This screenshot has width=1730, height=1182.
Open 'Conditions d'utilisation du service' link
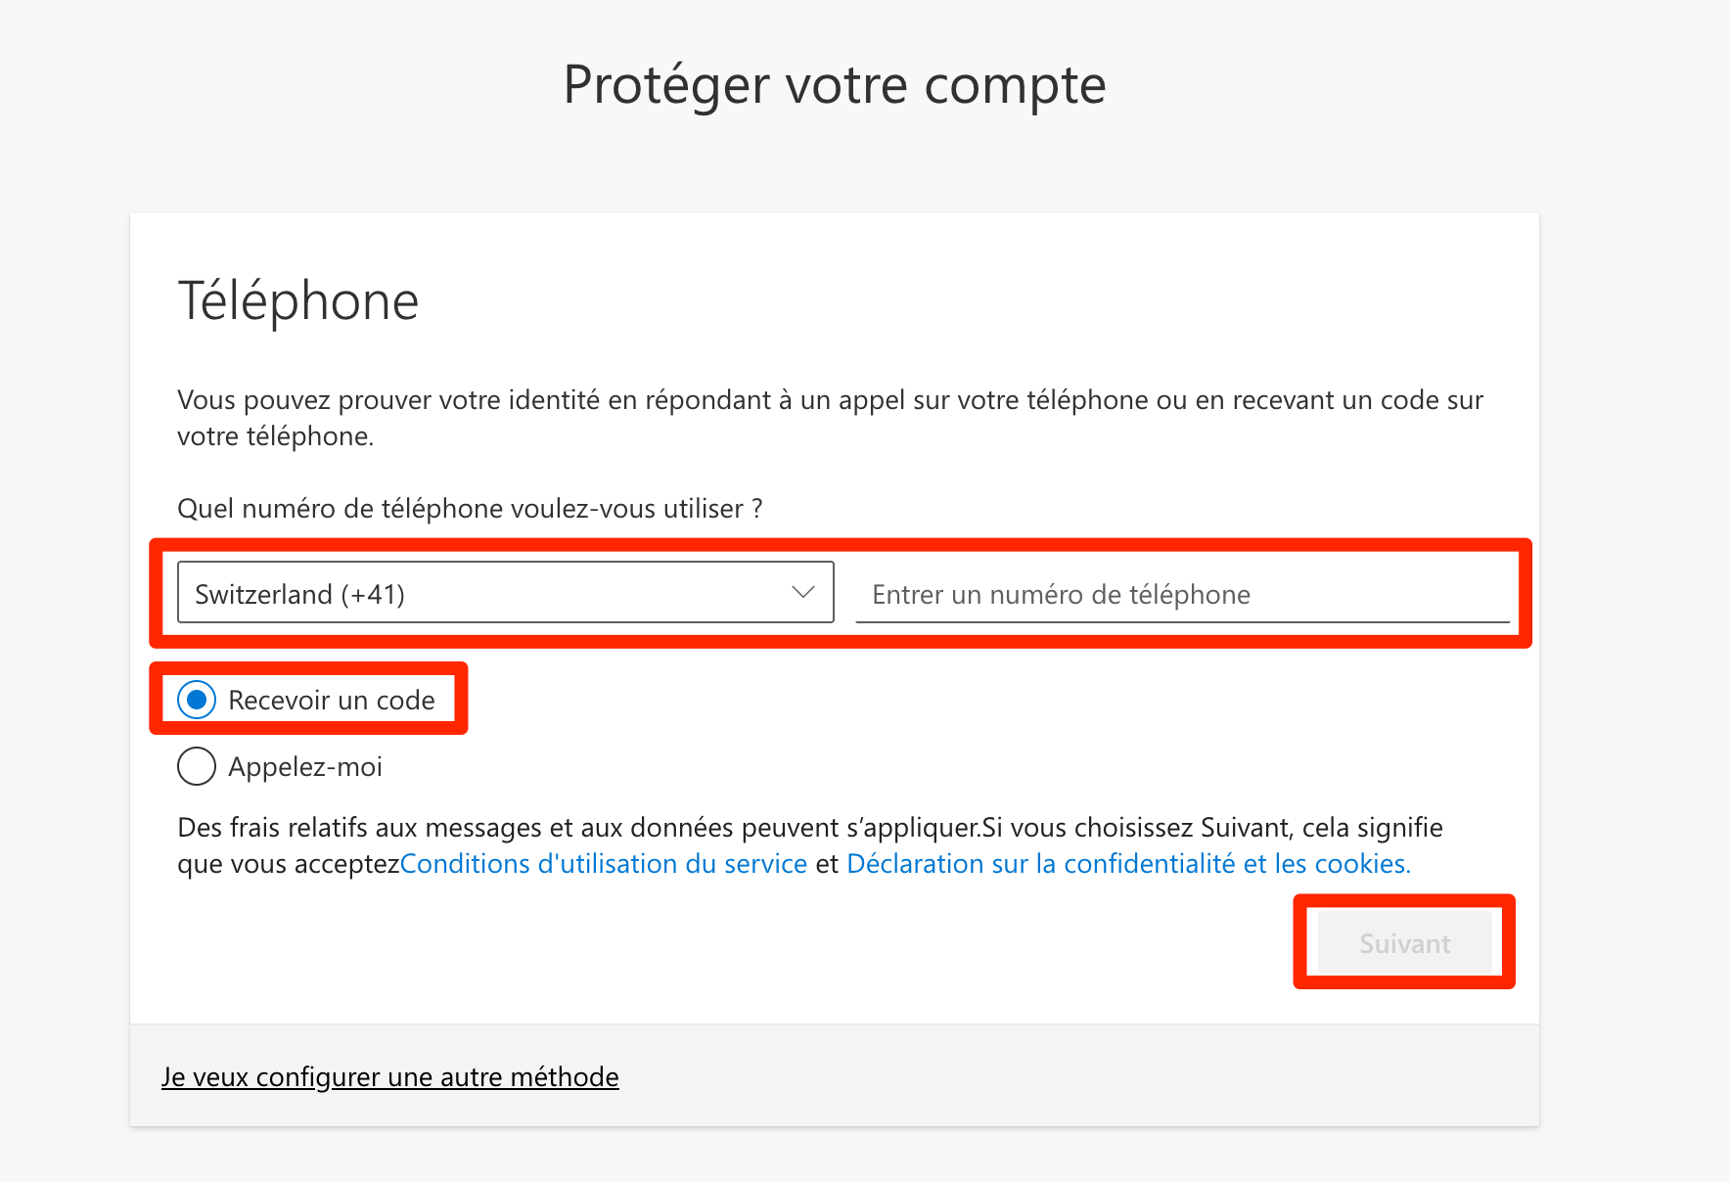[603, 864]
